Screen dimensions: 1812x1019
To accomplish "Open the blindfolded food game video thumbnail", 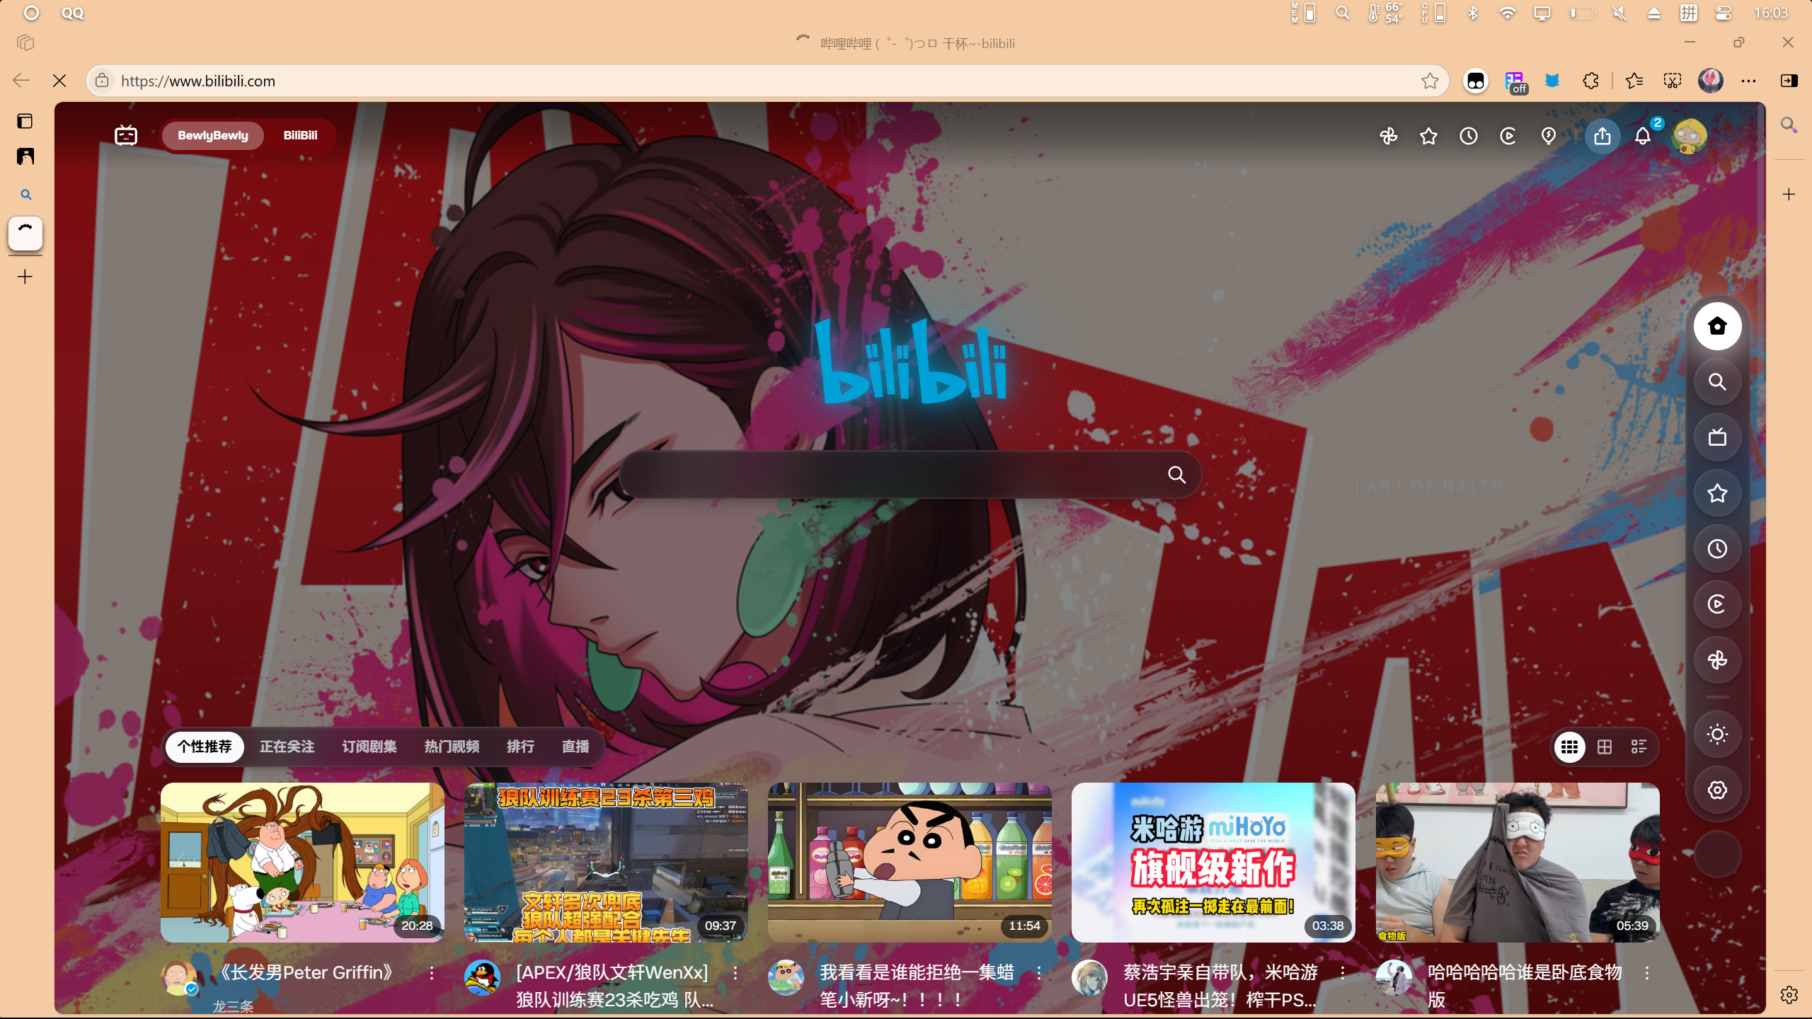I will (1518, 862).
